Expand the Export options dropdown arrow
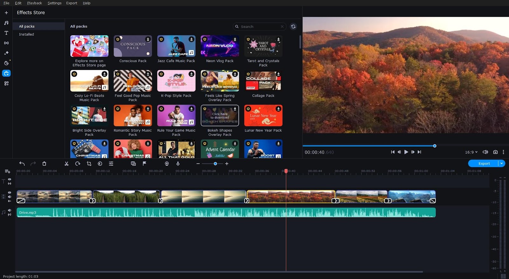The width and height of the screenshot is (509, 279). pyautogui.click(x=501, y=163)
